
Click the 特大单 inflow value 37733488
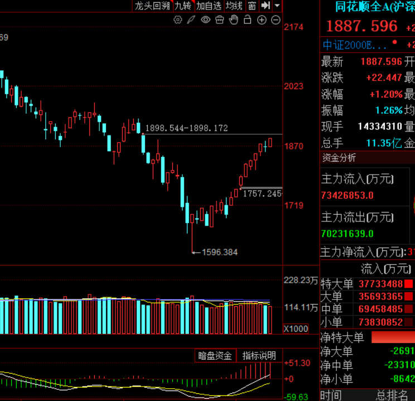point(380,284)
